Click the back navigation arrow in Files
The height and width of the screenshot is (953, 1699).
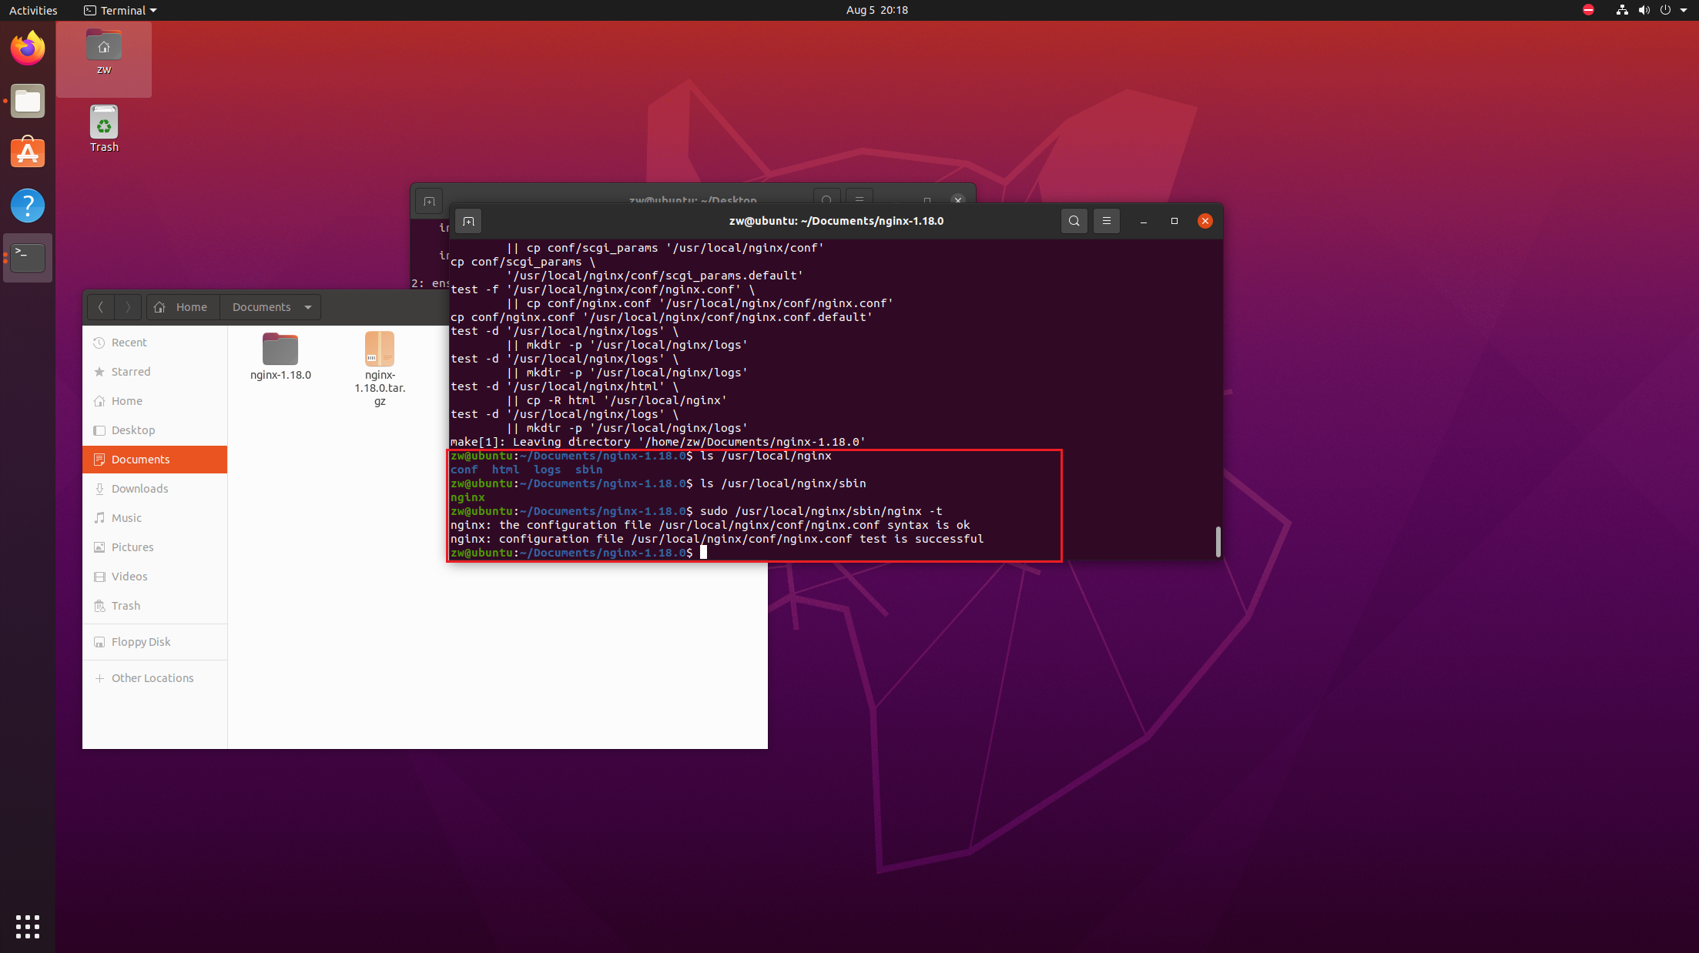tap(100, 307)
